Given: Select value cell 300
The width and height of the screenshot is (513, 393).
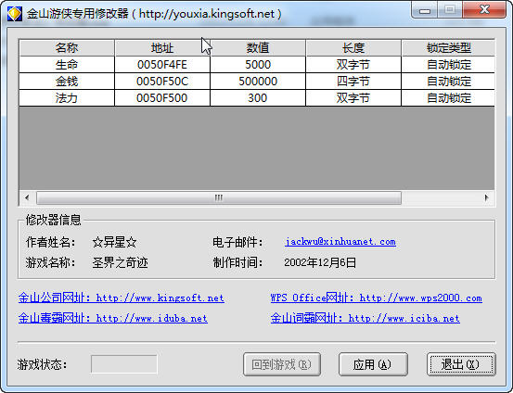Looking at the screenshot, I should (258, 97).
